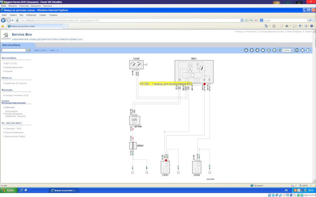Click 'Мой Профиль' link

(294, 32)
